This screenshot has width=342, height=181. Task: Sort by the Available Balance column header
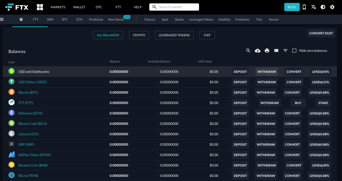coord(159,61)
